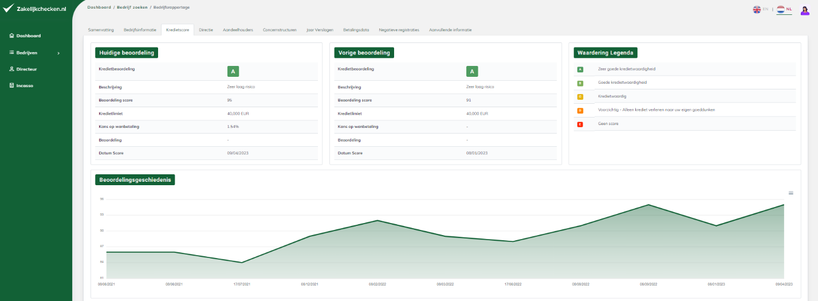
Task: Open the chart hamburger menu icon
Action: point(791,193)
